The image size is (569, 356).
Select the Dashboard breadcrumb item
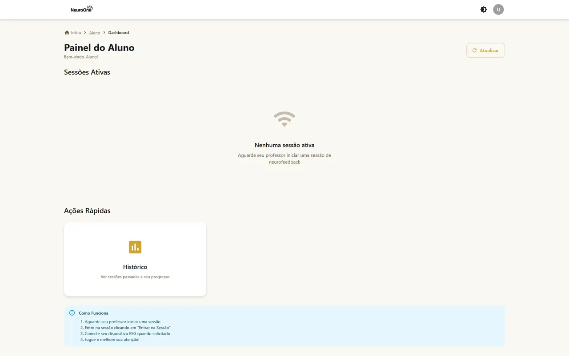[x=119, y=32]
